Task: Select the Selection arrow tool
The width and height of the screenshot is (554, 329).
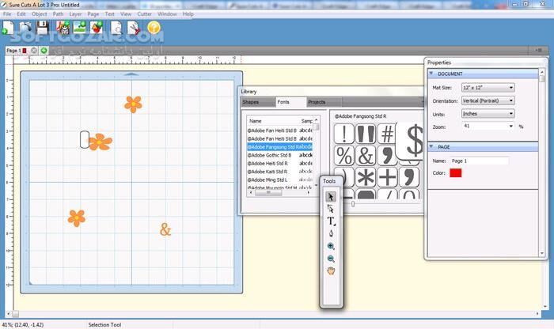Action: coord(331,197)
